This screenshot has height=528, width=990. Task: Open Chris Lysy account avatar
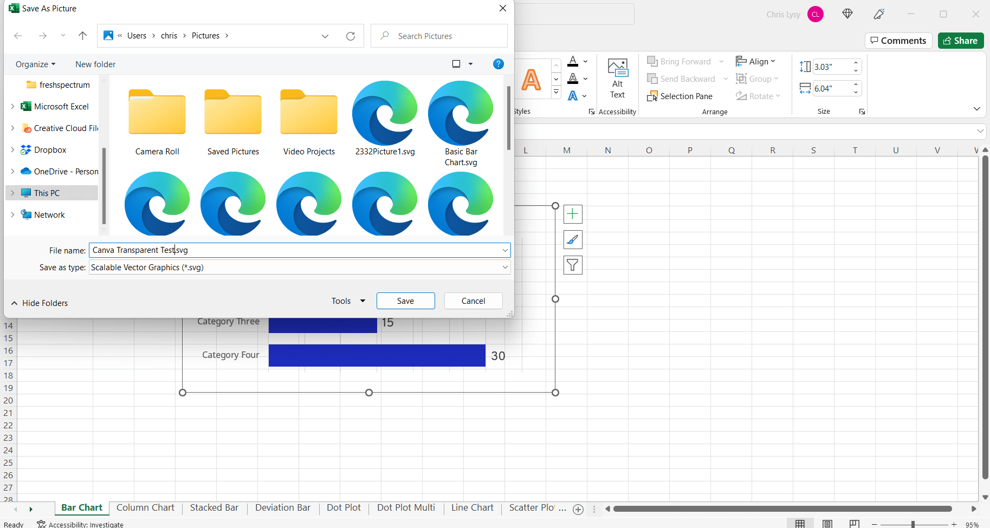(x=816, y=14)
